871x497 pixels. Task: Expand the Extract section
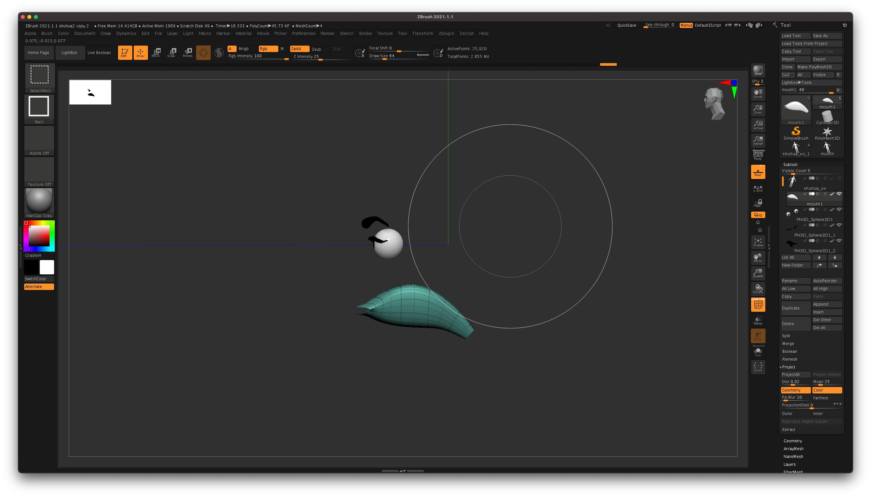click(789, 430)
